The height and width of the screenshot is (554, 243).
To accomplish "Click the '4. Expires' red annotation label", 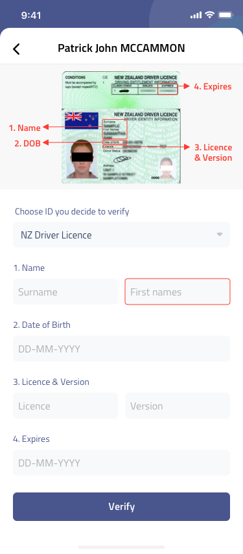I will (x=213, y=87).
